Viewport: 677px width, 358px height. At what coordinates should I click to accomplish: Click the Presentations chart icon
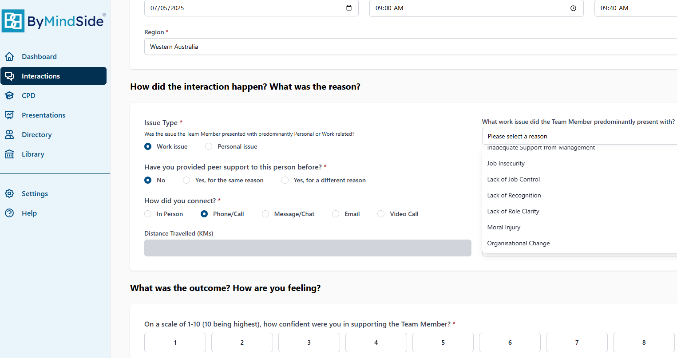(9, 115)
